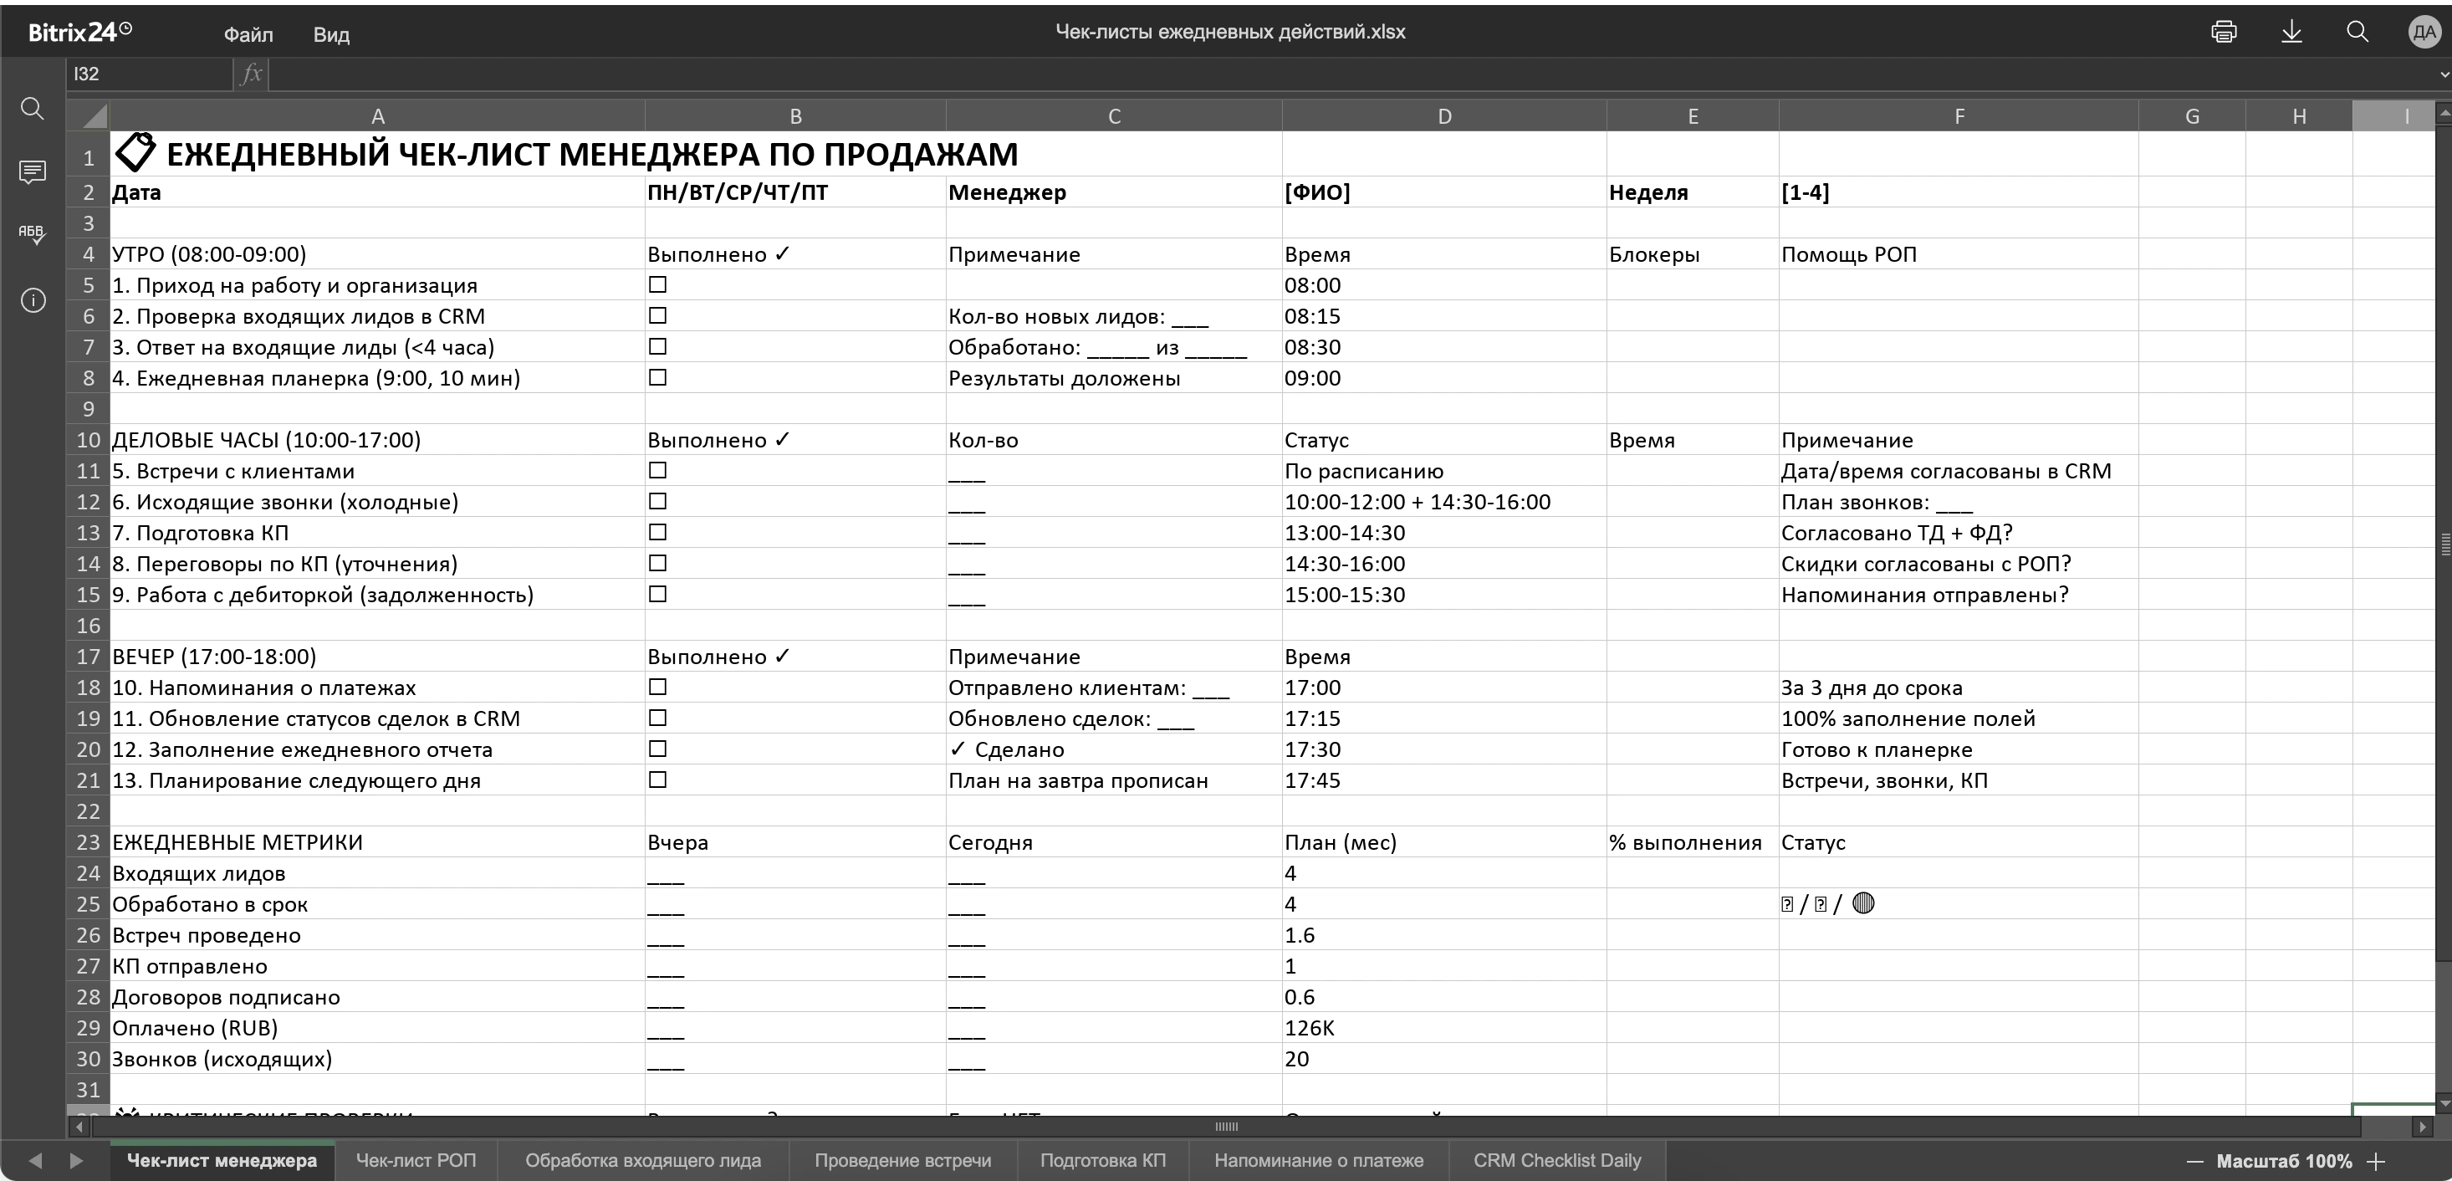Select column D header
The height and width of the screenshot is (1181, 2452).
(x=1444, y=116)
